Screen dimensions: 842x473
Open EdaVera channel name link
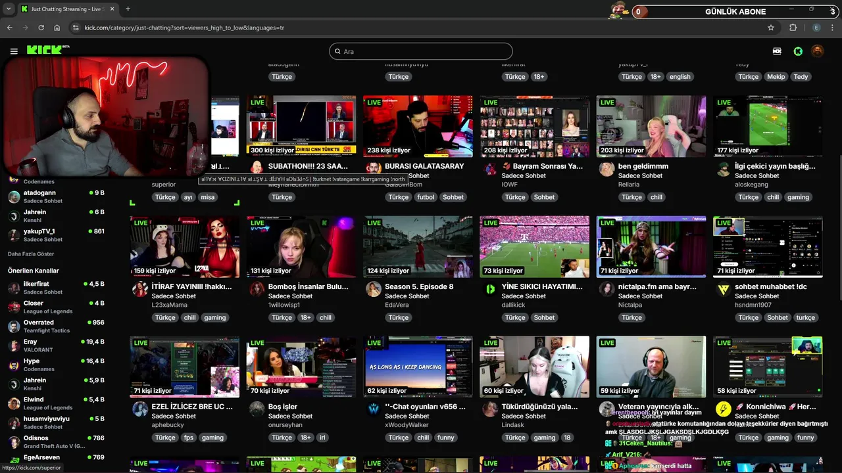pyautogui.click(x=397, y=305)
